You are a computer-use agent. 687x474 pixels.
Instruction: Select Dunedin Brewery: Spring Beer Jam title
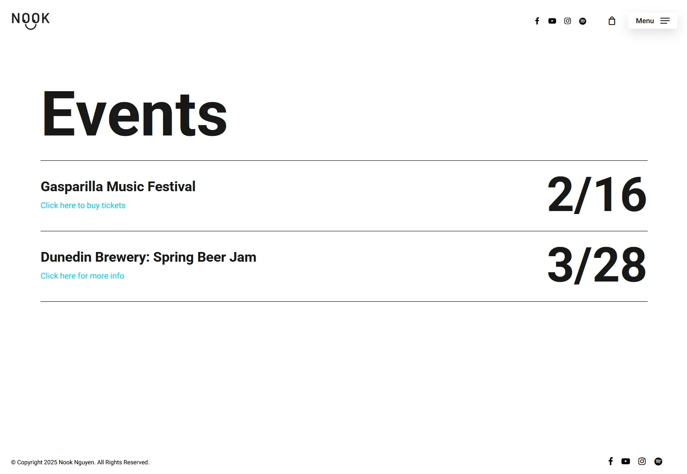[x=148, y=257]
